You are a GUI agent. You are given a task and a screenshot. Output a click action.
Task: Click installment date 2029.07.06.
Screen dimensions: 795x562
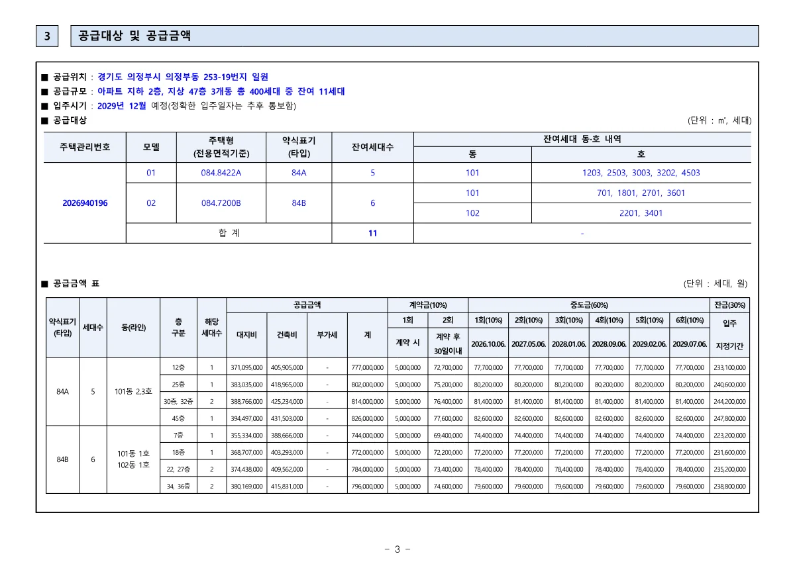[x=690, y=344]
